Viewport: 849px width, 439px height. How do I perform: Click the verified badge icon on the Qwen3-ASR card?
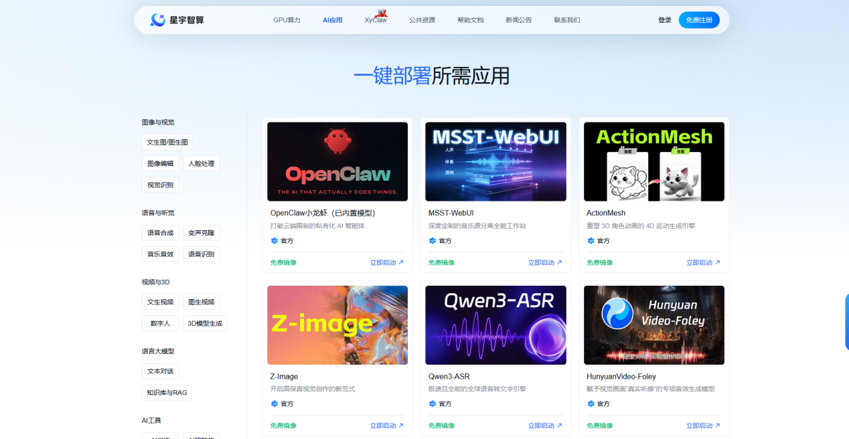click(433, 404)
